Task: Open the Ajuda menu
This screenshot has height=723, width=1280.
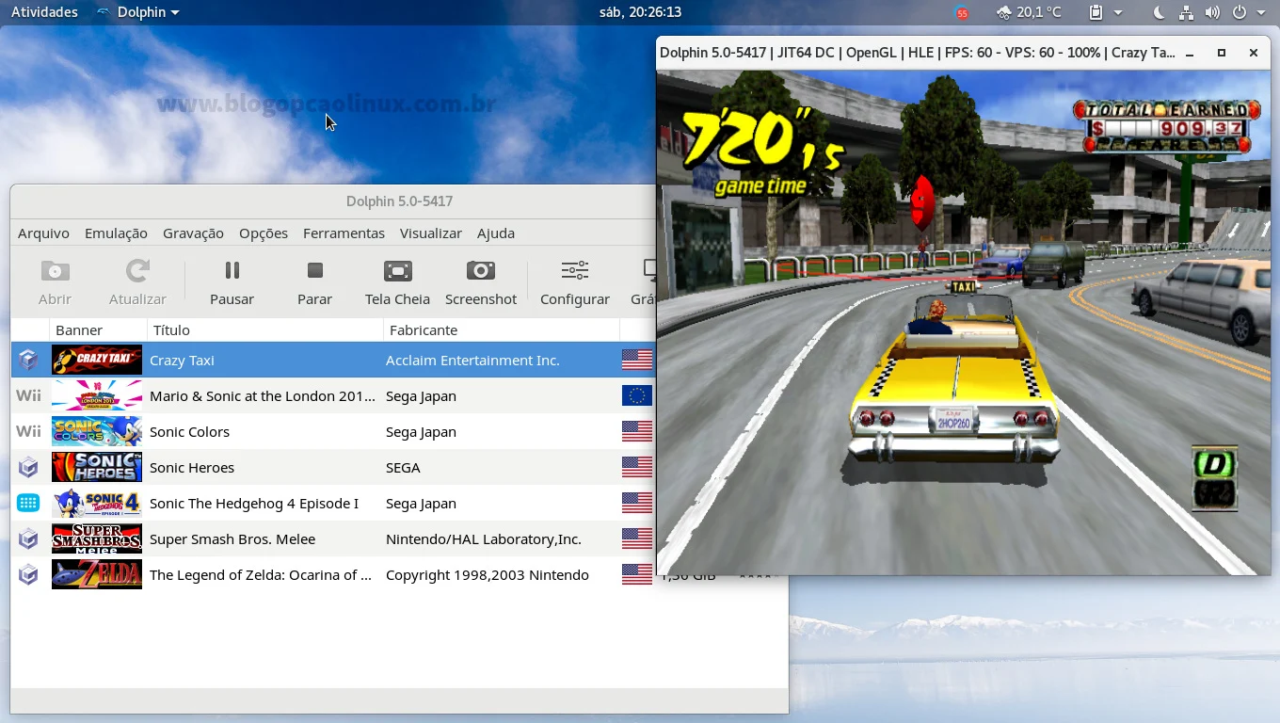Action: coord(496,233)
